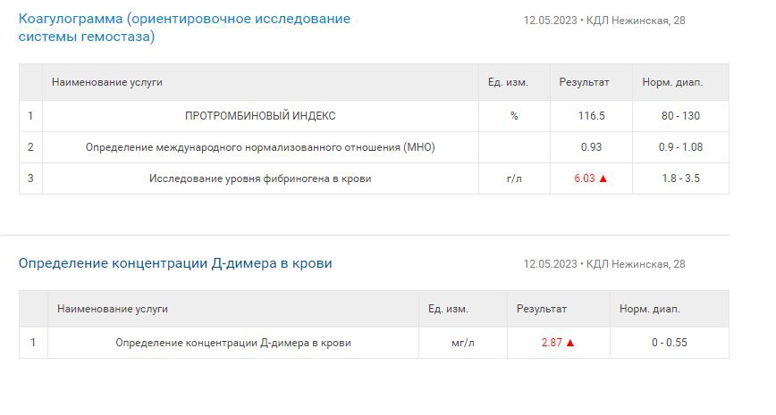Open Определение концентрации Д-димера heading link

[175, 263]
